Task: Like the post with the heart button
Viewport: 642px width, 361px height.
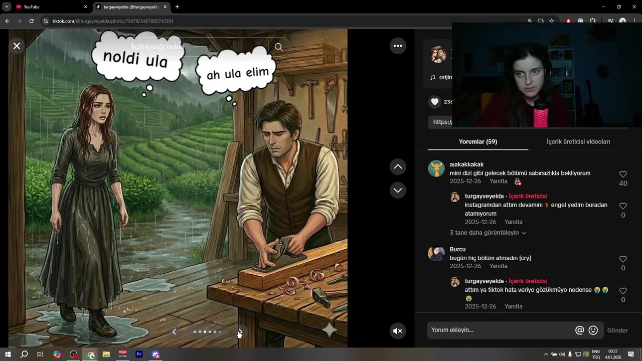Action: [x=435, y=102]
